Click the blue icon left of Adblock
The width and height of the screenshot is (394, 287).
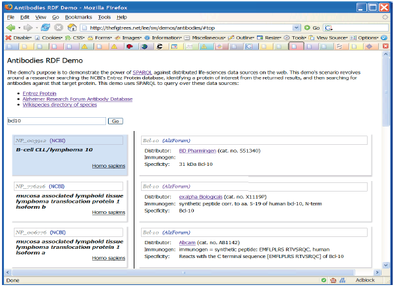pos(343,280)
